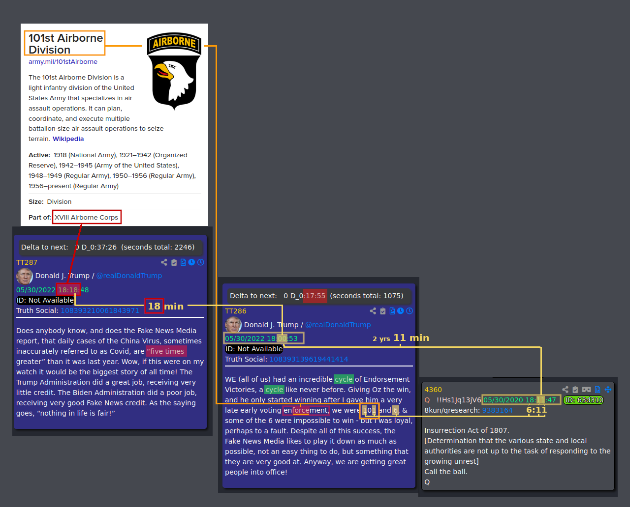Click the outlined clock icon on TT287
Image resolution: width=630 pixels, height=507 pixels.
click(x=201, y=262)
